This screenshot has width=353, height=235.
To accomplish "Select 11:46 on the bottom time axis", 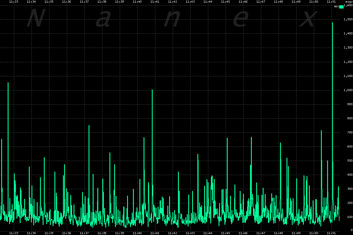I will (x=243, y=233).
